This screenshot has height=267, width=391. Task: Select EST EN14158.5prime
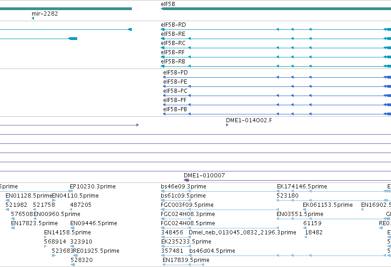(68, 233)
